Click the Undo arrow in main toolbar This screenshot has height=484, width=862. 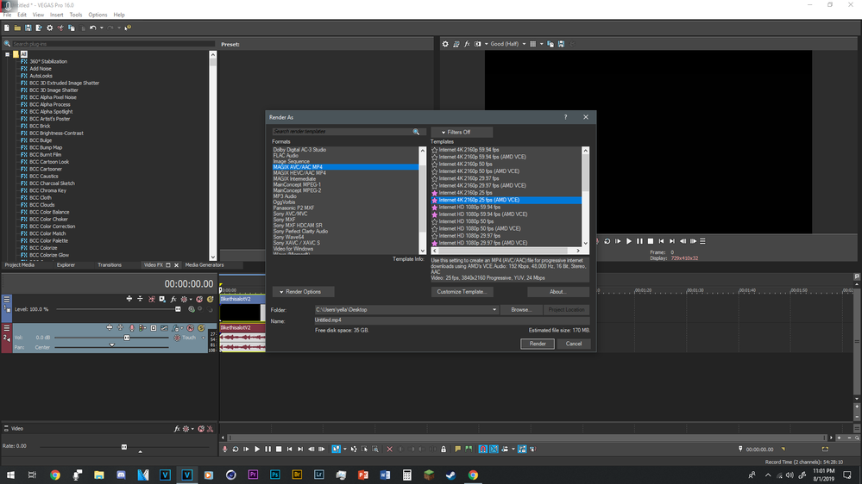point(93,28)
